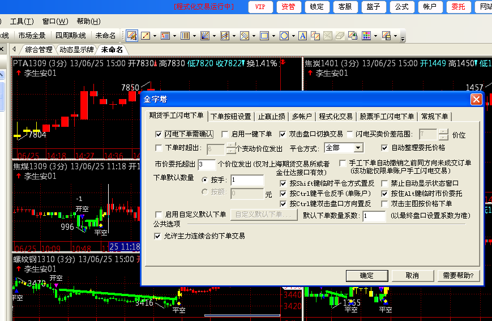492x321 pixels.
Task: Toggle 允许主力连续合约下单交易 checkbox
Action: (x=159, y=236)
